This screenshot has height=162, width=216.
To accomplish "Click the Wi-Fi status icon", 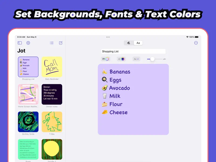I will [187, 37].
